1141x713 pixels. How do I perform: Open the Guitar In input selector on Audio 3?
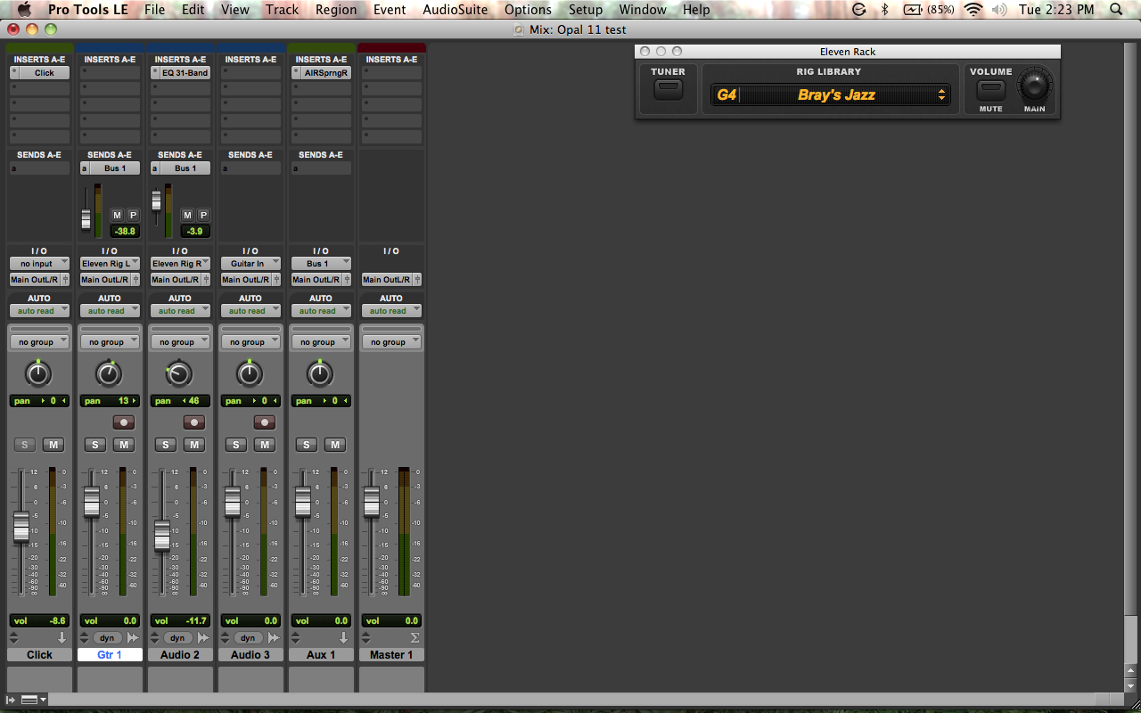pyautogui.click(x=250, y=263)
